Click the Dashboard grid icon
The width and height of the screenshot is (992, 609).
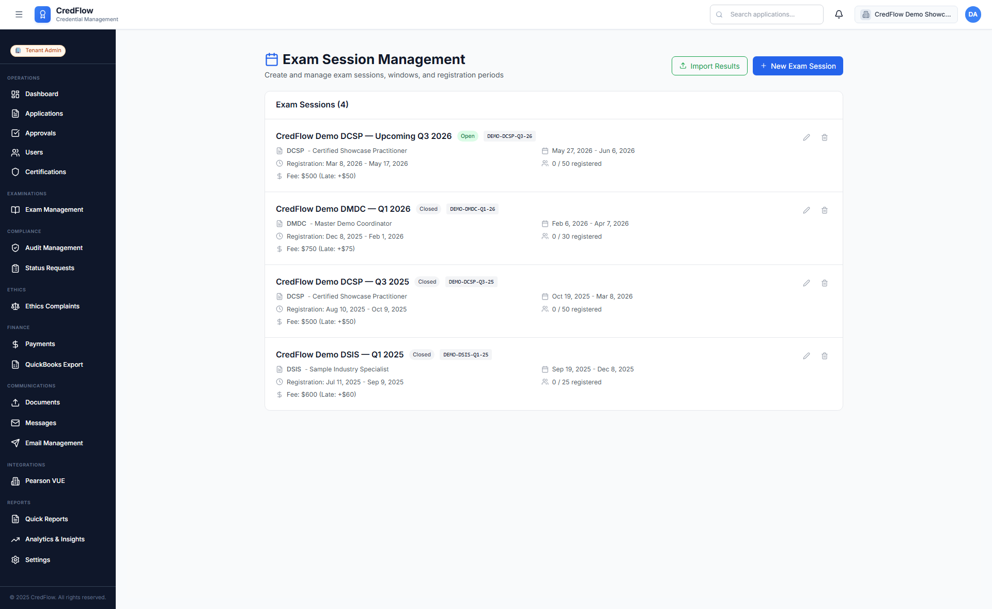(16, 94)
